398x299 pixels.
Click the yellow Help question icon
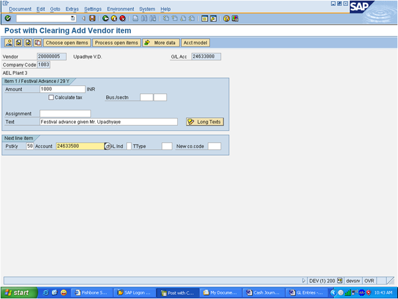click(226, 19)
